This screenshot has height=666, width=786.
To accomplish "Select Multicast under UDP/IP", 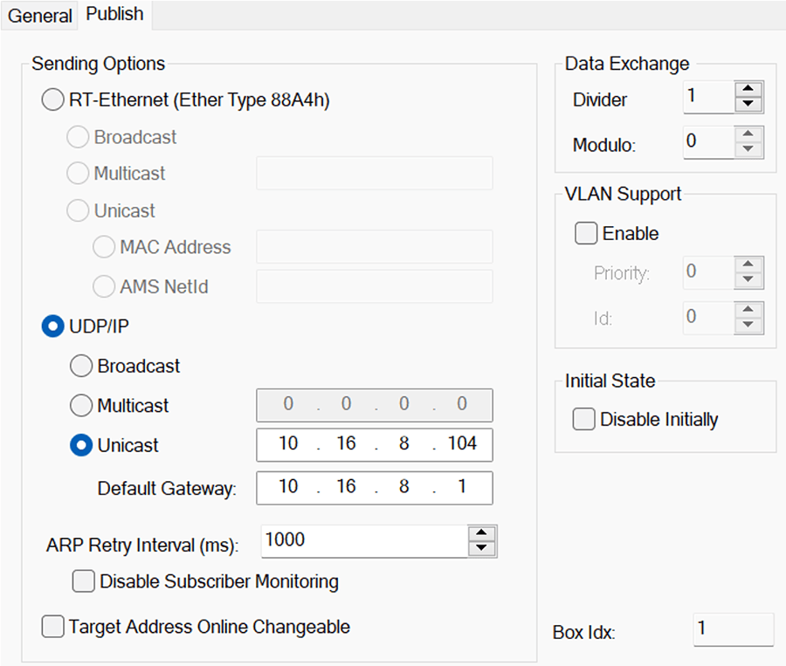I will 81,405.
